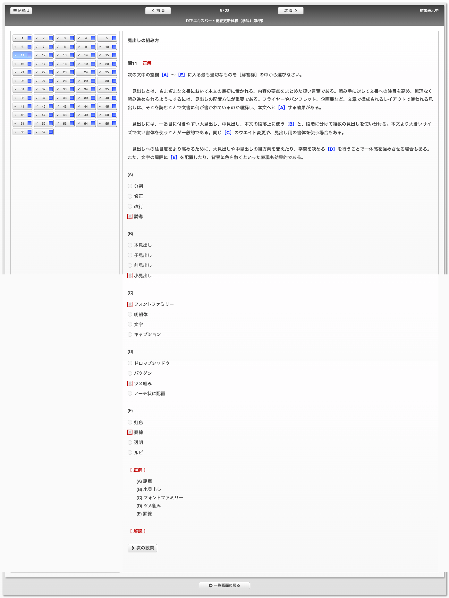449x598 pixels.
Task: Return to list with 一覧画面に戻る button
Action: 224,585
